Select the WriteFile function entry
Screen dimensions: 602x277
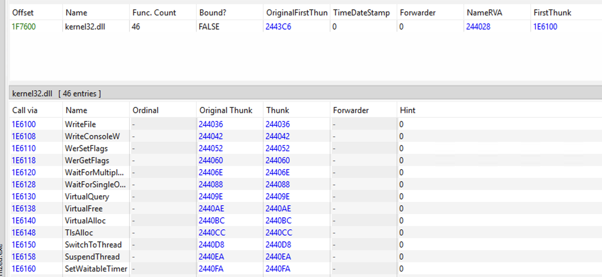tap(80, 124)
